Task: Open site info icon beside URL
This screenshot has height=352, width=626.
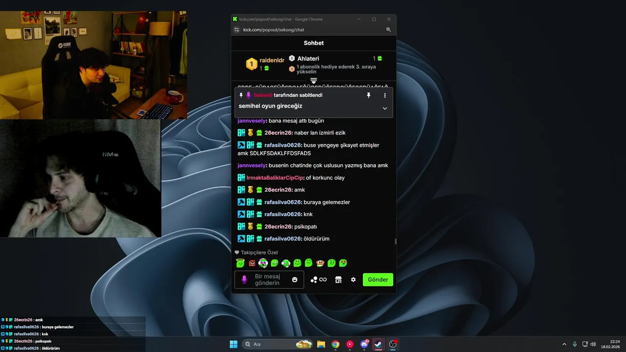Action: [x=237, y=30]
